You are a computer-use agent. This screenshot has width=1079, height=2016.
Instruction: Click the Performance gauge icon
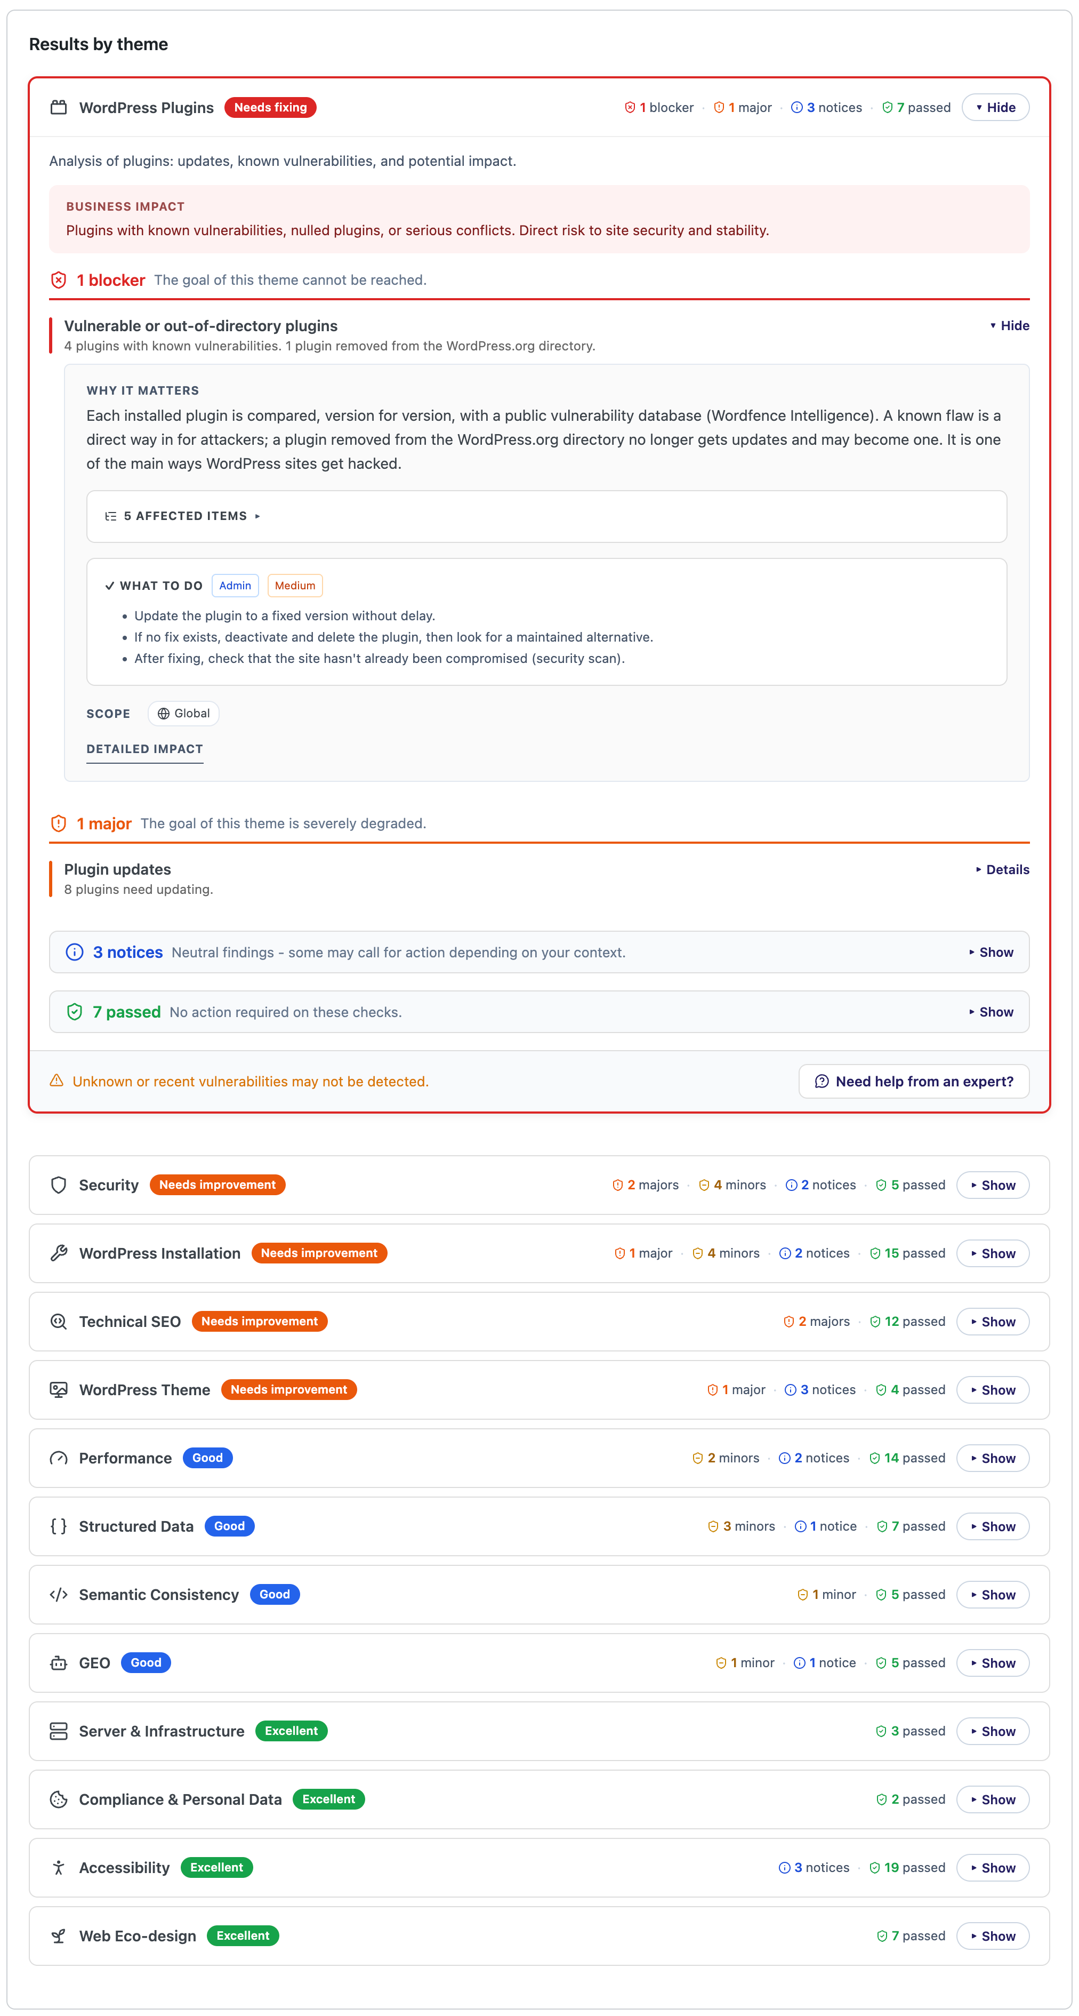(59, 1458)
